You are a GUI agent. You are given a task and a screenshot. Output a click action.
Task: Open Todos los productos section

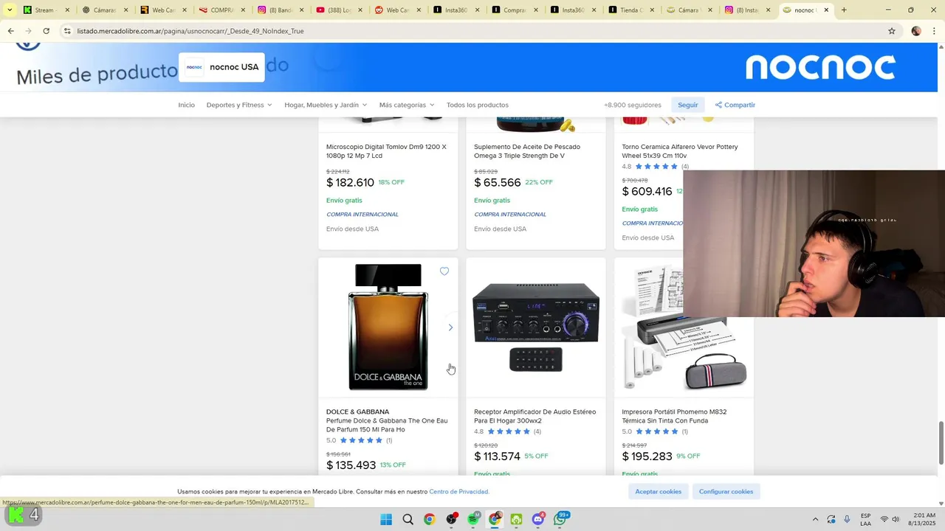pos(478,105)
